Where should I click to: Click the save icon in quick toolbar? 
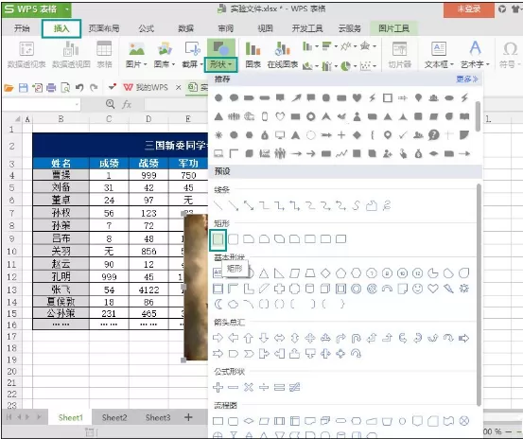pos(24,88)
